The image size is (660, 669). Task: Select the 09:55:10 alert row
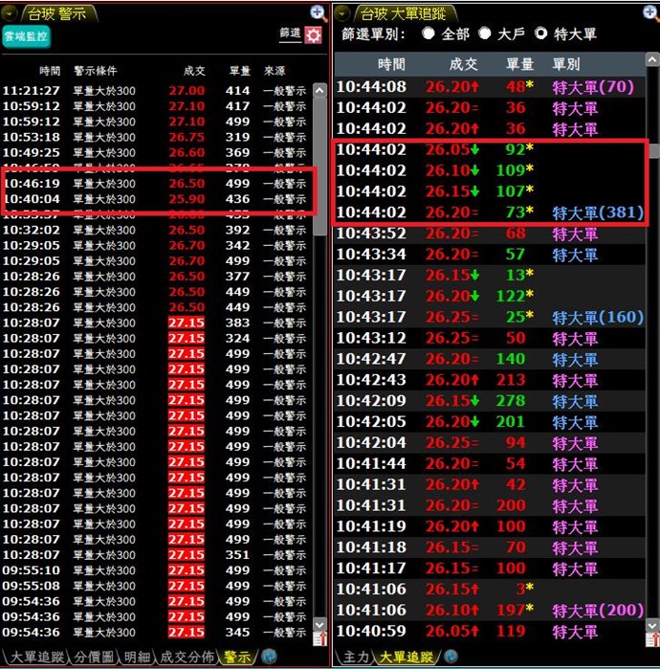[156, 570]
